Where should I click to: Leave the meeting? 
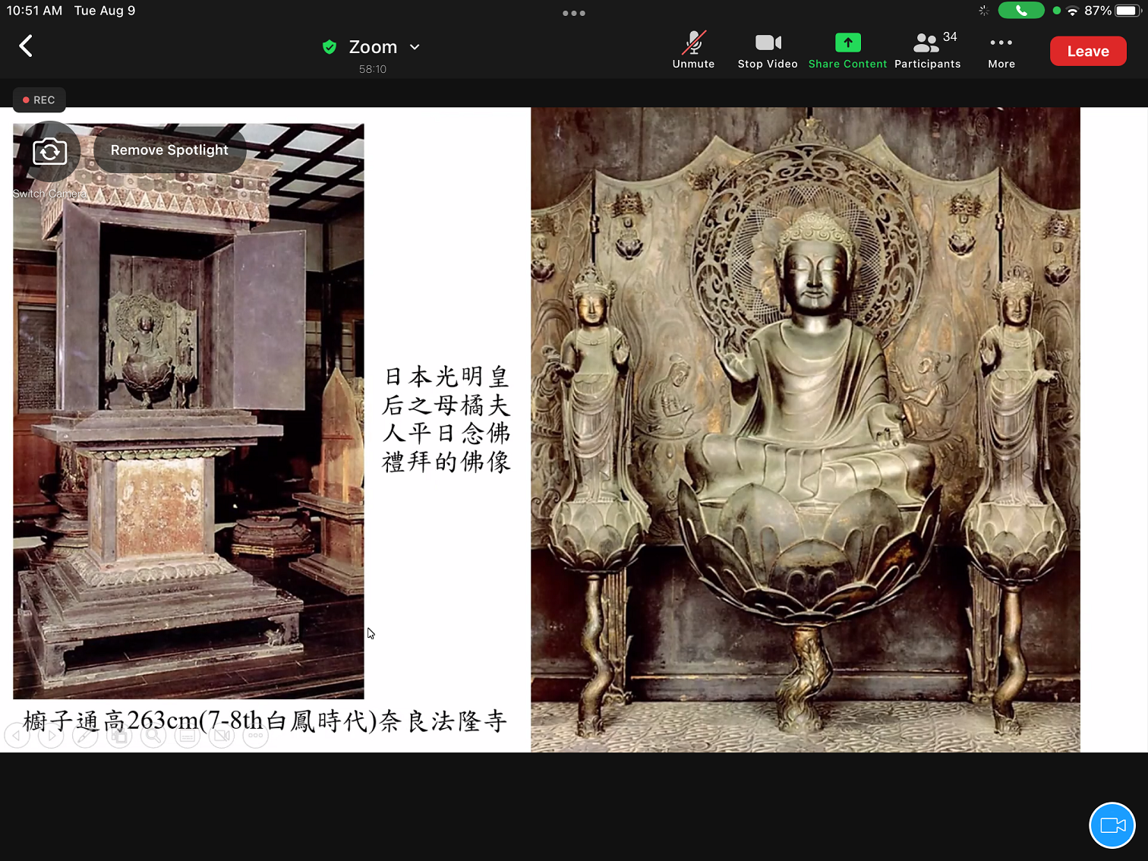tap(1087, 51)
